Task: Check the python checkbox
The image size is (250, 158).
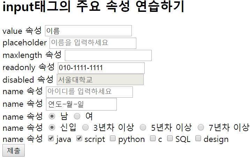Action: pyautogui.click(x=113, y=138)
